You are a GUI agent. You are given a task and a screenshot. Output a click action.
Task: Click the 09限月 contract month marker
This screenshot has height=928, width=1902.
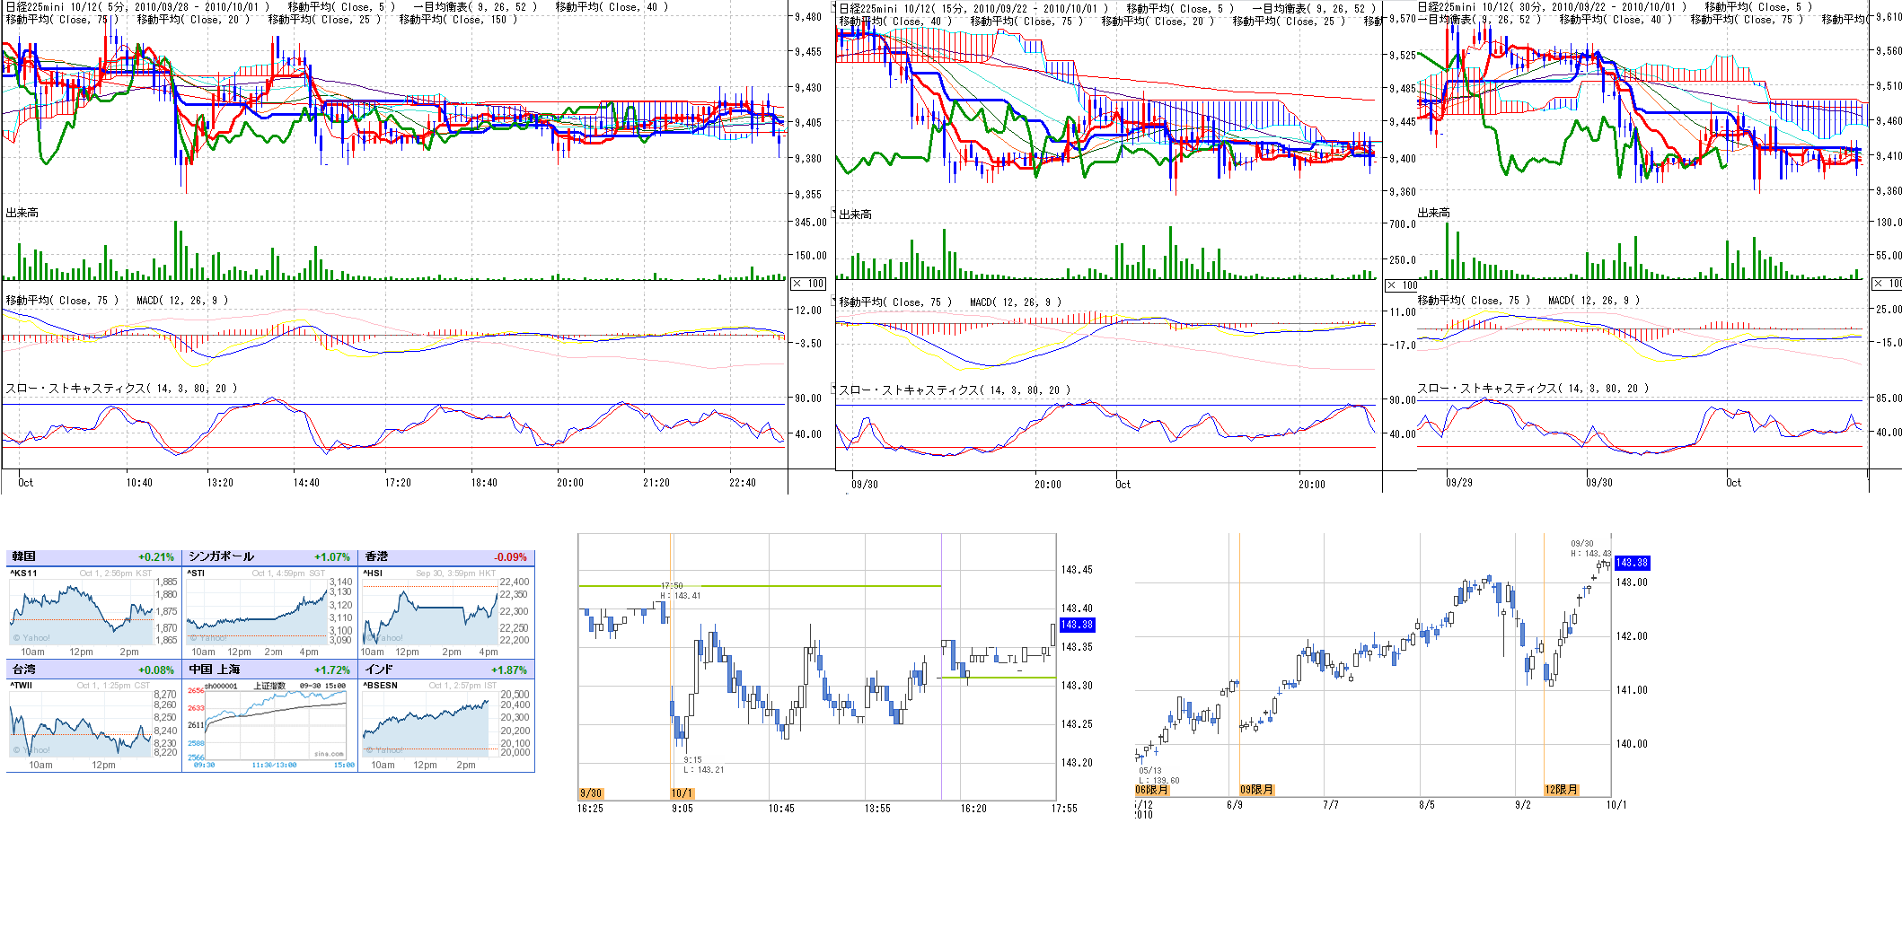coord(1256,790)
